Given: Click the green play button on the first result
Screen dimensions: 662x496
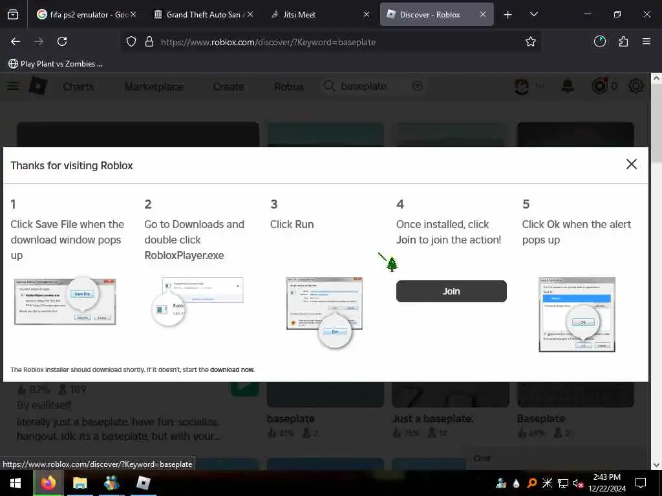Looking at the screenshot, I should coord(245,388).
